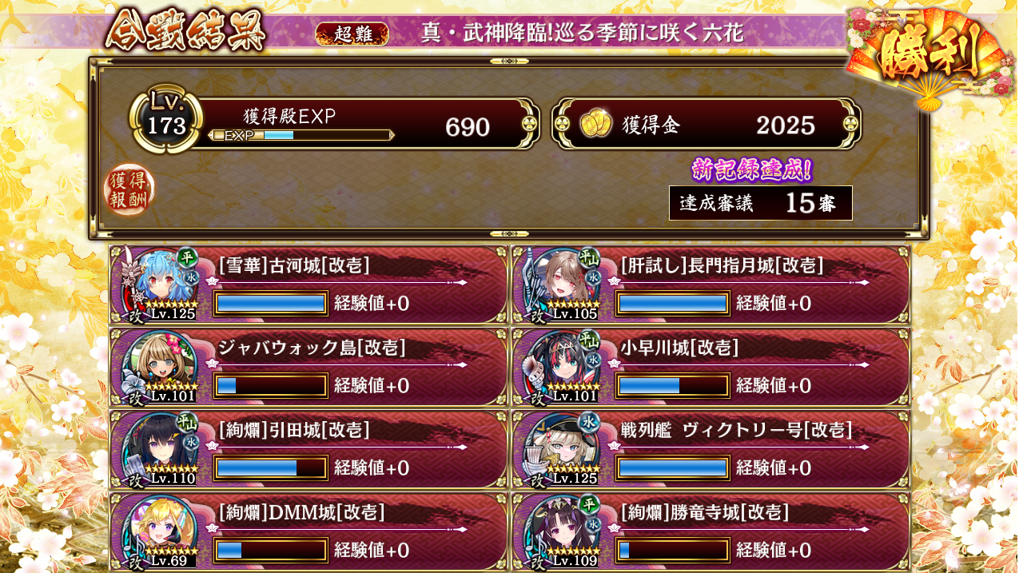This screenshot has height=573, width=1019.
Task: Click the 平山 terrain badge on 長門指月城
Action: point(590,257)
